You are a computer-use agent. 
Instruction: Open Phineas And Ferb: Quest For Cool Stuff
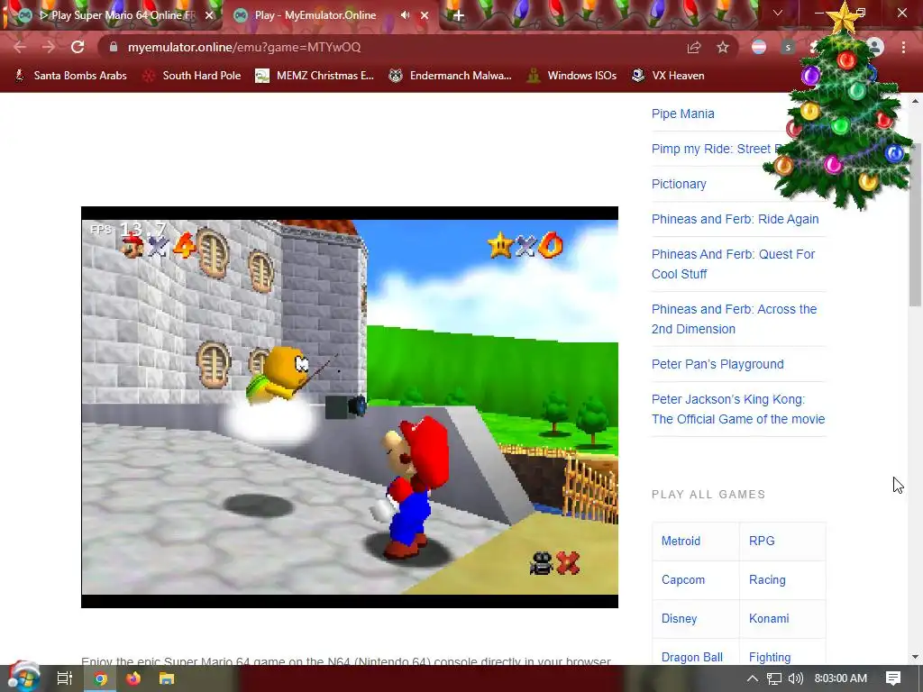[734, 264]
